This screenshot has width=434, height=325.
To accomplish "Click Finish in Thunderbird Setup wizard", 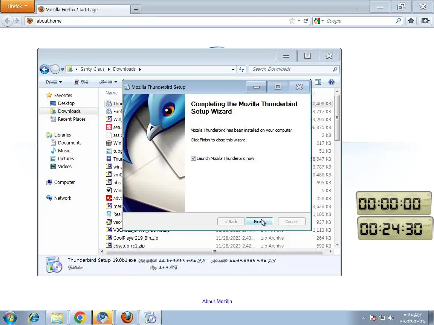I will pyautogui.click(x=259, y=221).
